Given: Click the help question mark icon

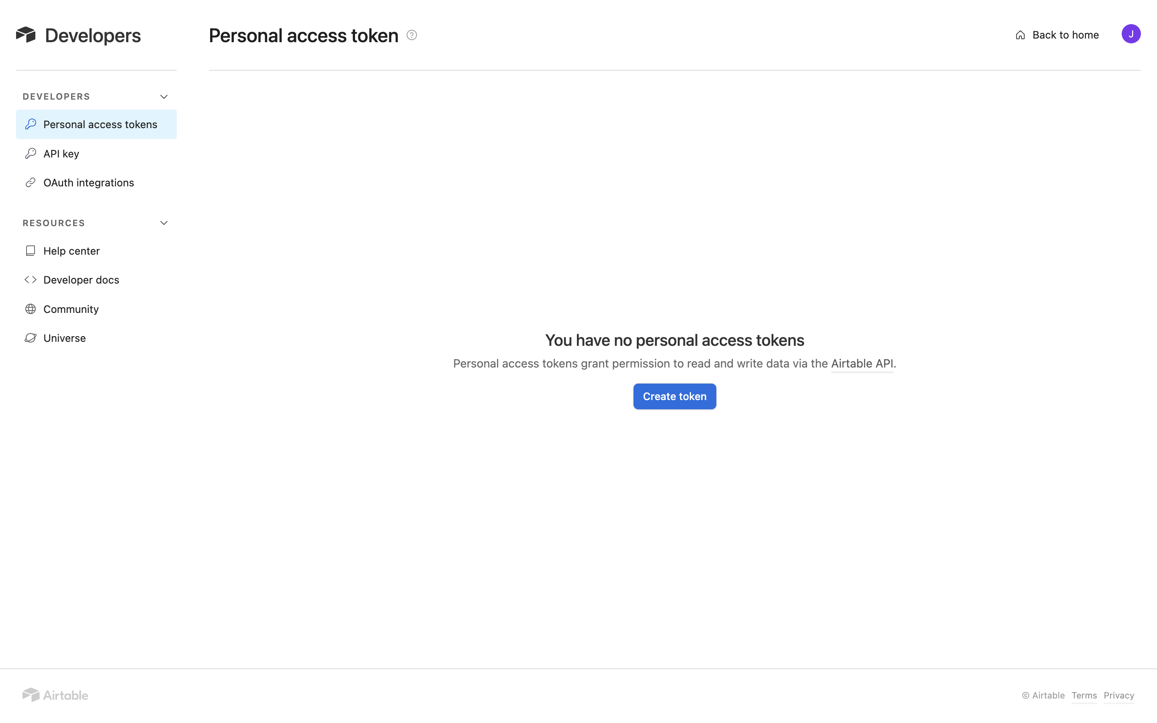Looking at the screenshot, I should [412, 35].
